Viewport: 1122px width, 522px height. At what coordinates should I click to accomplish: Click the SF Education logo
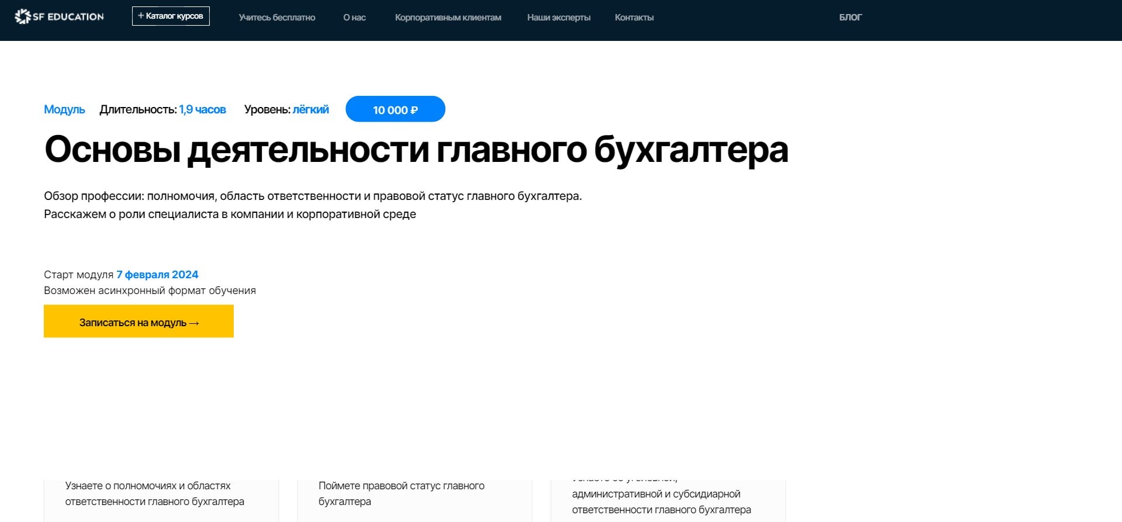tap(59, 17)
